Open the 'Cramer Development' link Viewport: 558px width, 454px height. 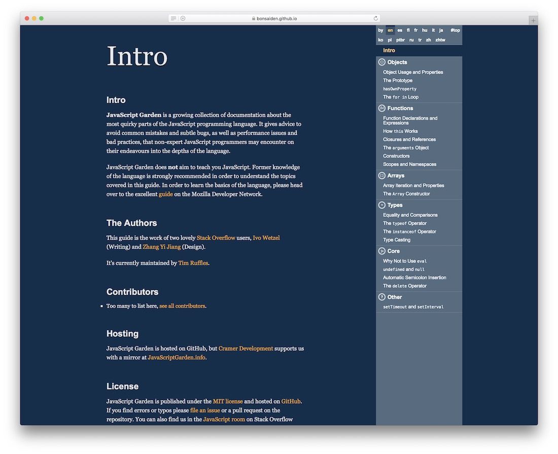pos(246,348)
